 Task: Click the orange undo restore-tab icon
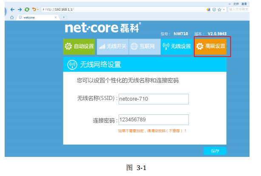(34, 9)
